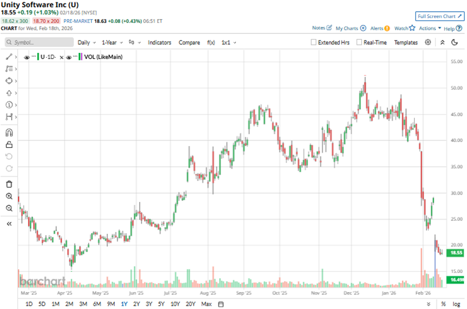The width and height of the screenshot is (467, 309).
Task: Remove U-1D series with the x
Action: pyautogui.click(x=61, y=57)
